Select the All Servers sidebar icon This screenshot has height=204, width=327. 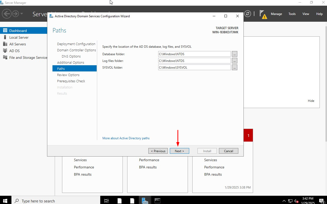(x=5, y=44)
